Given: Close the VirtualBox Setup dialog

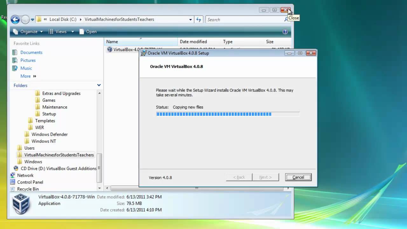Looking at the screenshot, I should tap(311, 53).
